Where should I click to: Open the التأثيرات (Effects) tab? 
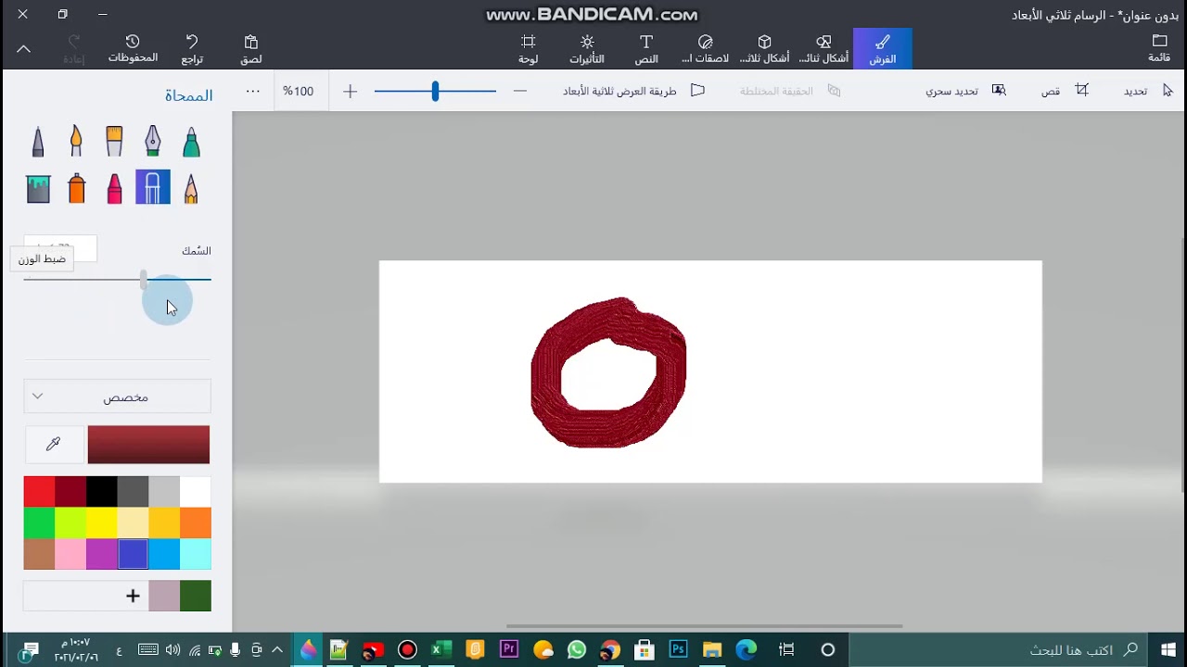coord(587,49)
